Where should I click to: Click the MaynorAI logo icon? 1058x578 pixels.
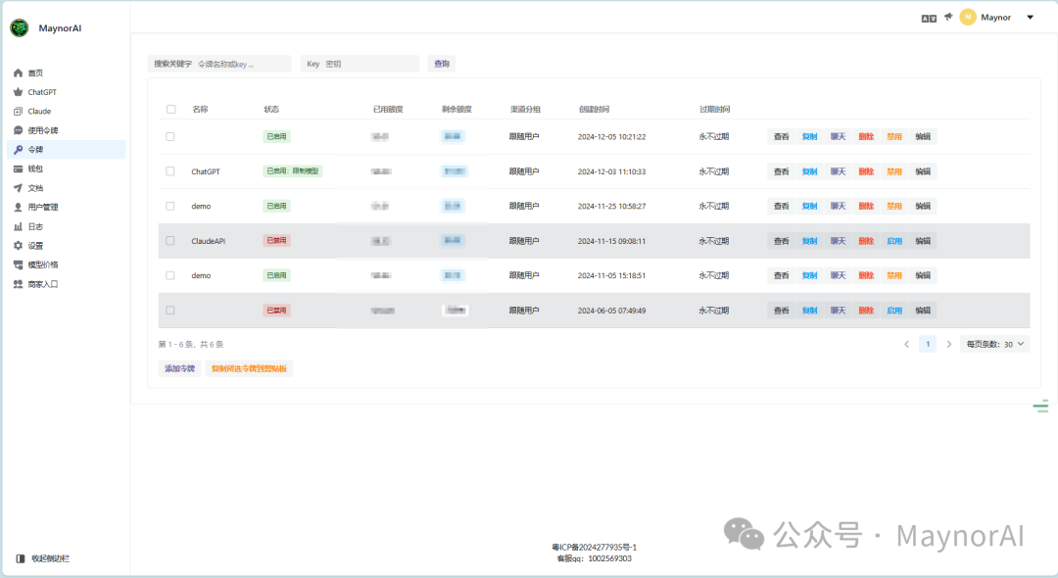coord(20,27)
